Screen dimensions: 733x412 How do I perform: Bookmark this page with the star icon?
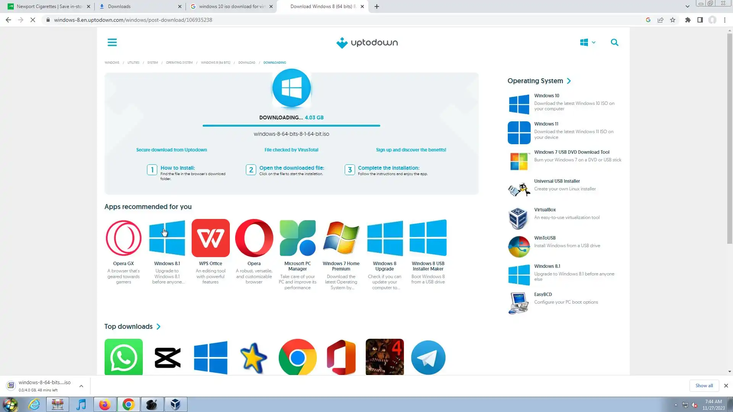[673, 20]
